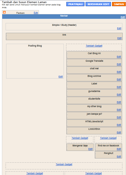
Task: Click the Mengenal Saya gadget title
Action: click(80, 146)
